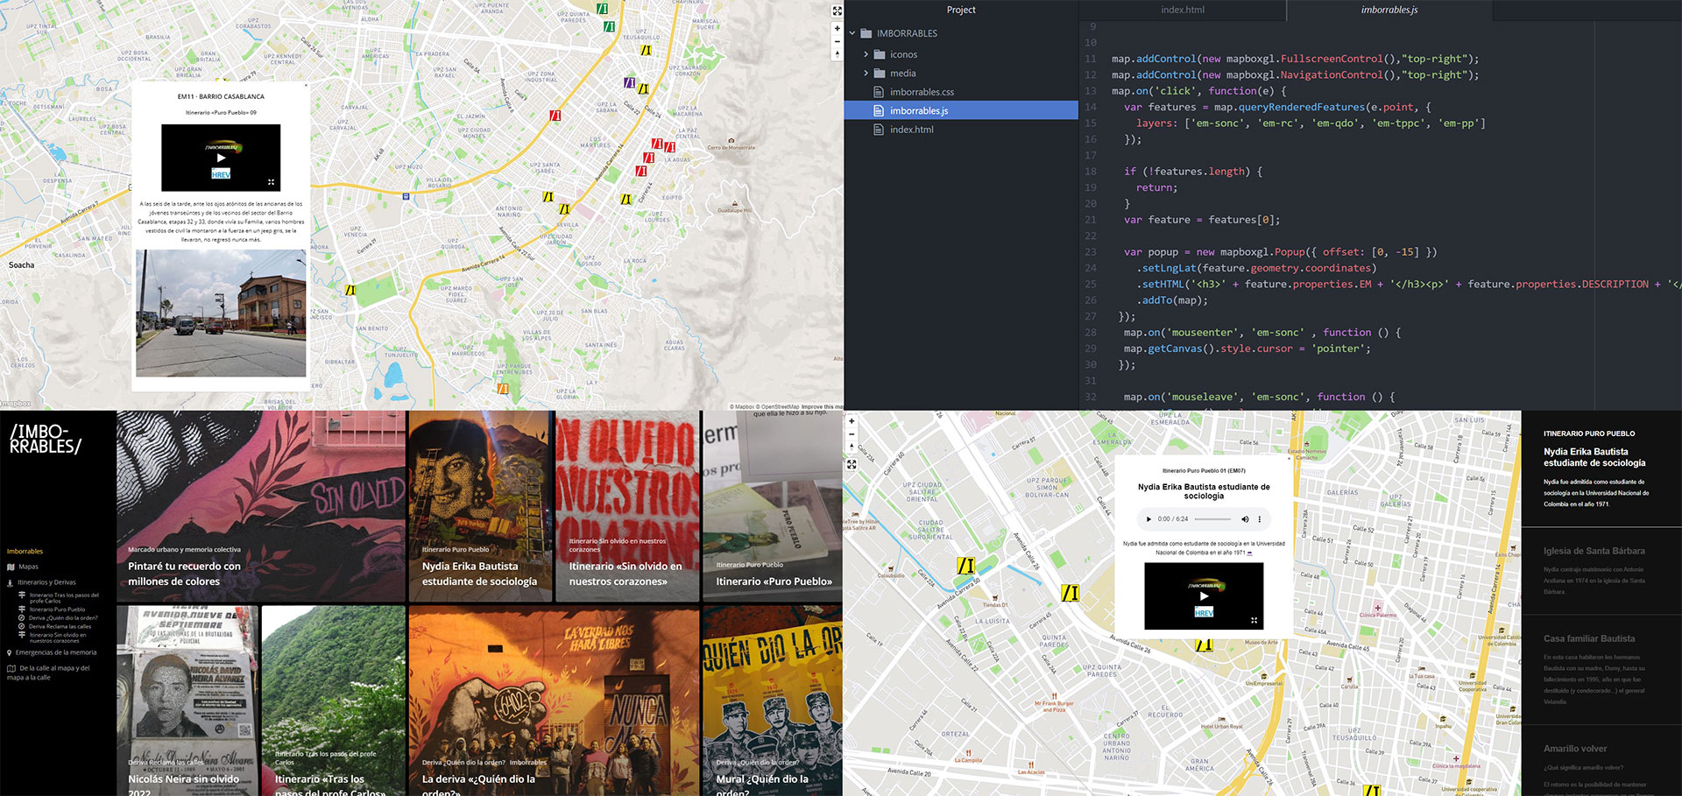Open the audio player more-options menu

pyautogui.click(x=1260, y=519)
